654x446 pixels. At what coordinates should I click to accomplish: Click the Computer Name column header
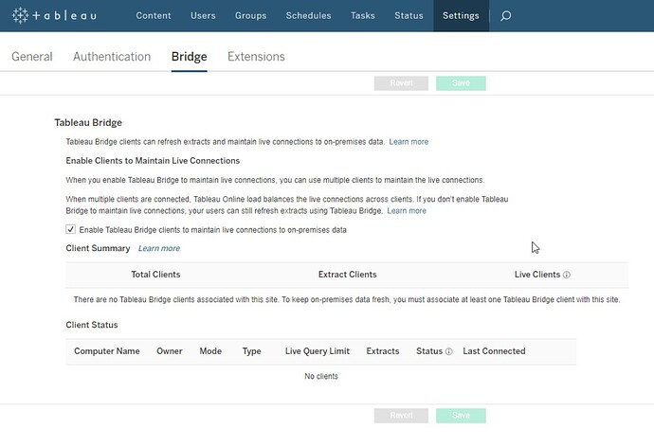click(x=107, y=351)
